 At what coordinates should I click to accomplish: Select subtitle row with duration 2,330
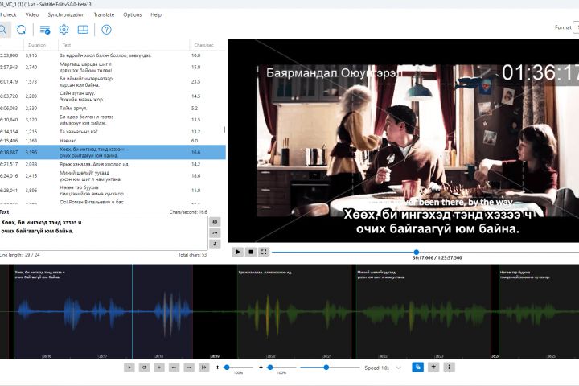113,109
